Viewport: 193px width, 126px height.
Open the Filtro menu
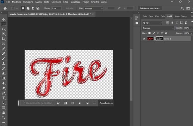[66, 2]
